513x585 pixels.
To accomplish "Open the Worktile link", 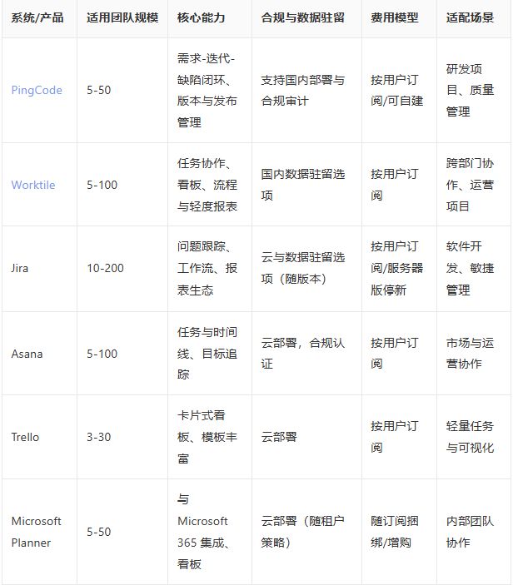I will pyautogui.click(x=33, y=185).
